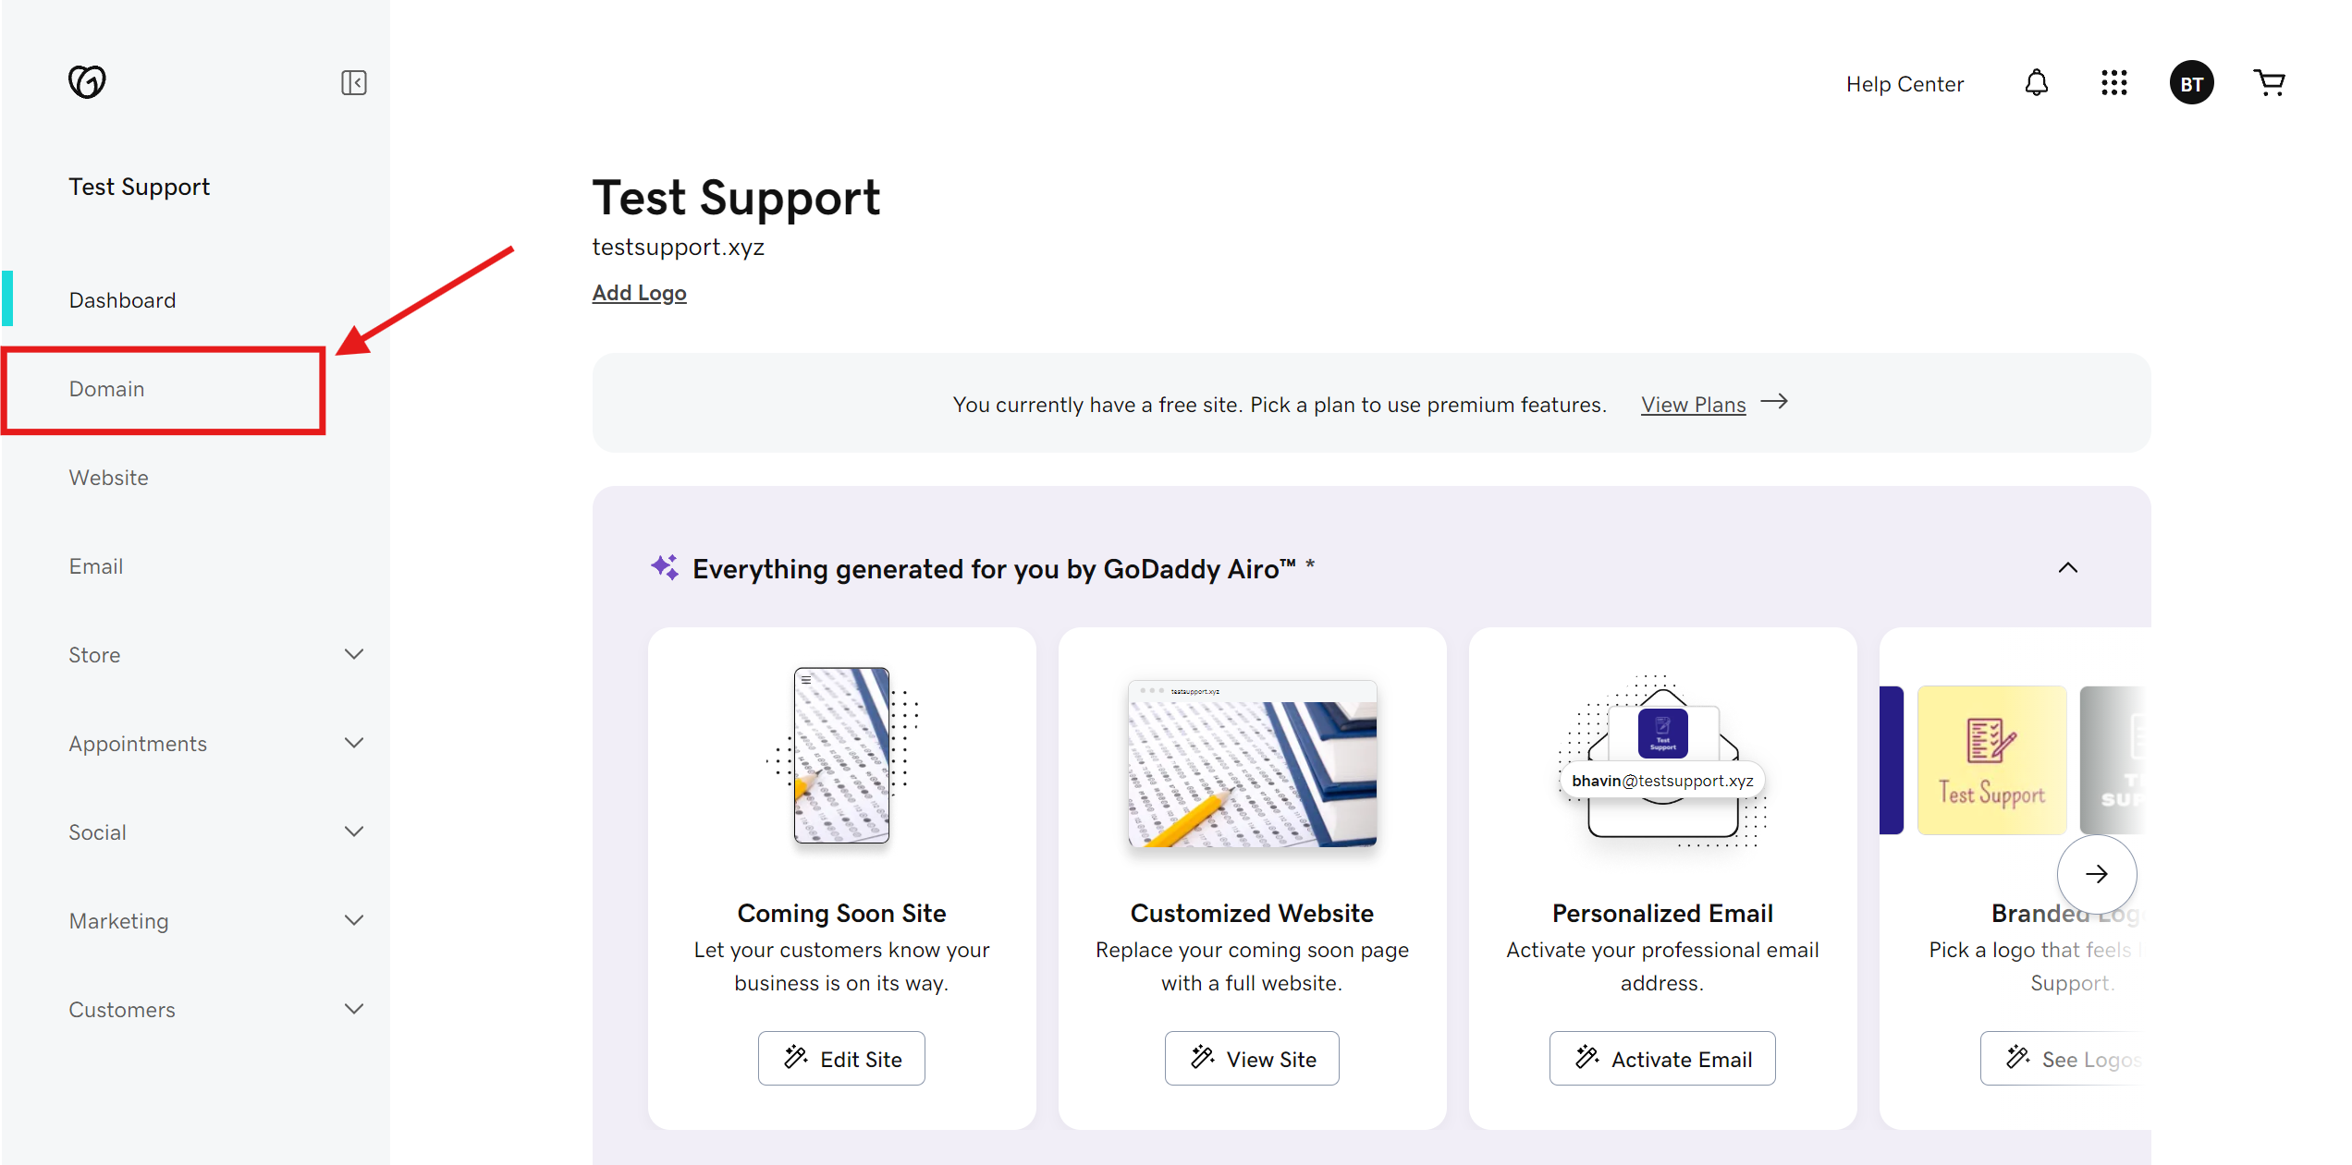Open the notifications bell
The image size is (2352, 1165).
click(x=2036, y=83)
